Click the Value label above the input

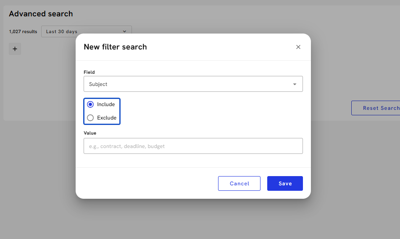point(90,133)
